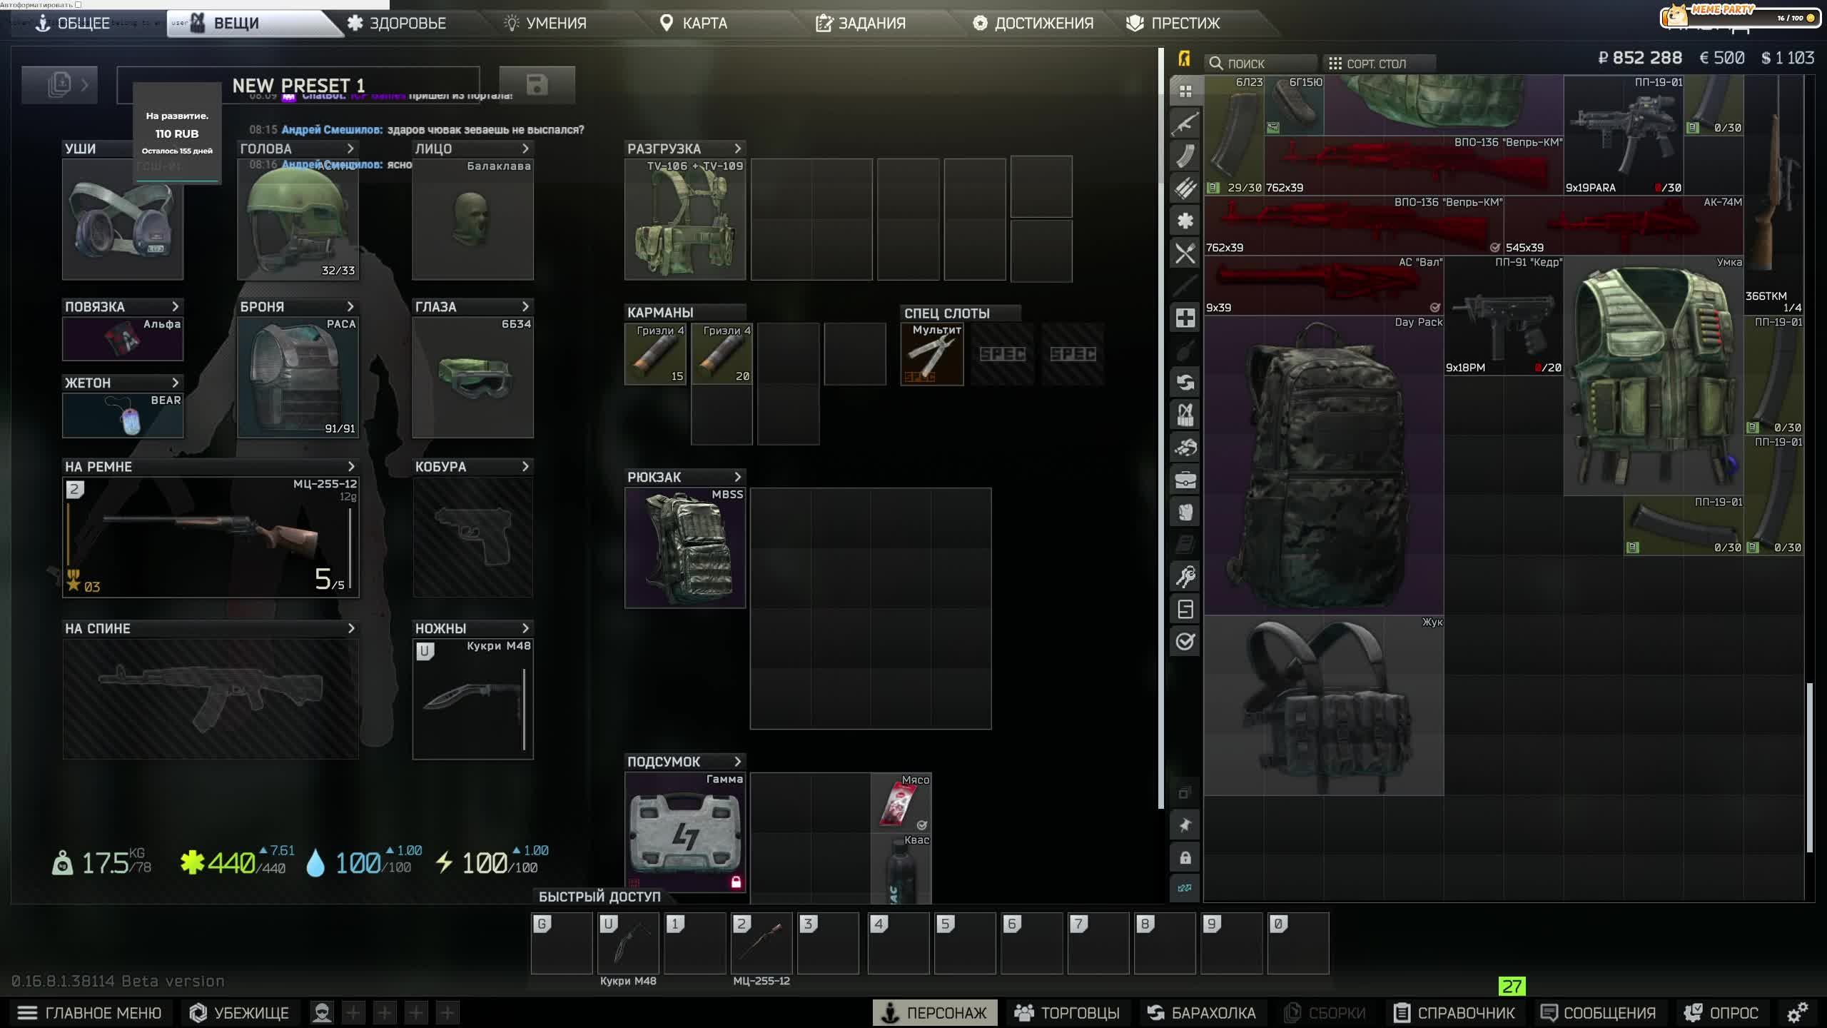The height and width of the screenshot is (1028, 1827).
Task: Filter stash by ammunition rounds
Action: tap(1185, 188)
